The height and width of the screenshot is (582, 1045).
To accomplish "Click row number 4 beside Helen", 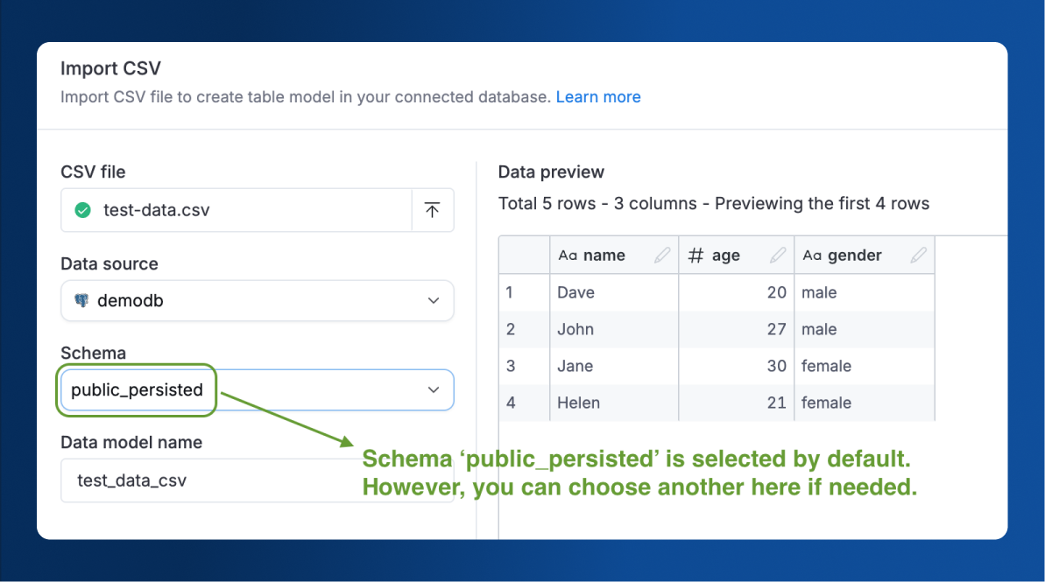I will click(x=511, y=403).
